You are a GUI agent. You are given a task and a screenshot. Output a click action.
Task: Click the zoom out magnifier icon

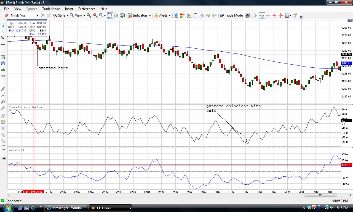click(x=95, y=15)
